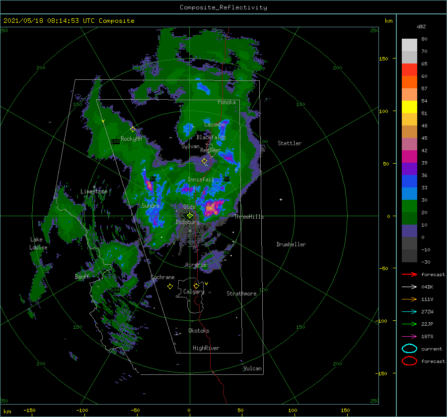Click the Airdrie city label
The width and height of the screenshot is (447, 417).
[x=196, y=265]
